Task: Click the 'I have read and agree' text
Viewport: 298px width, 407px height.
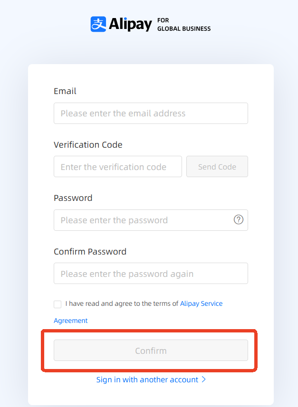Action: click(122, 303)
